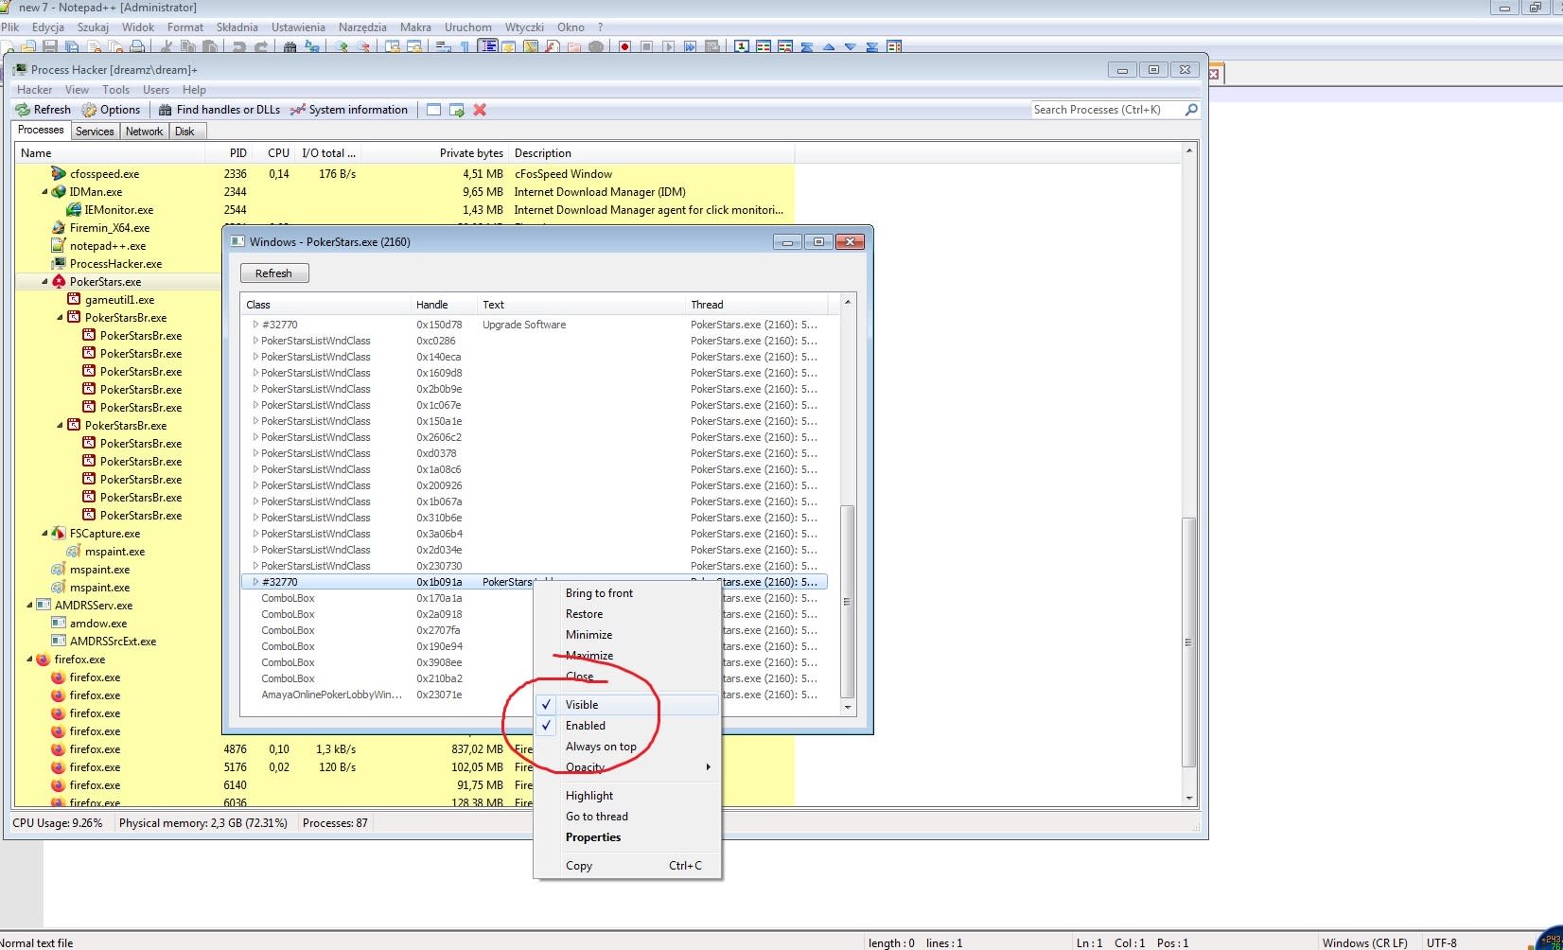Sort processes by the Private bytes column header
1563x950 pixels.
(x=435, y=153)
